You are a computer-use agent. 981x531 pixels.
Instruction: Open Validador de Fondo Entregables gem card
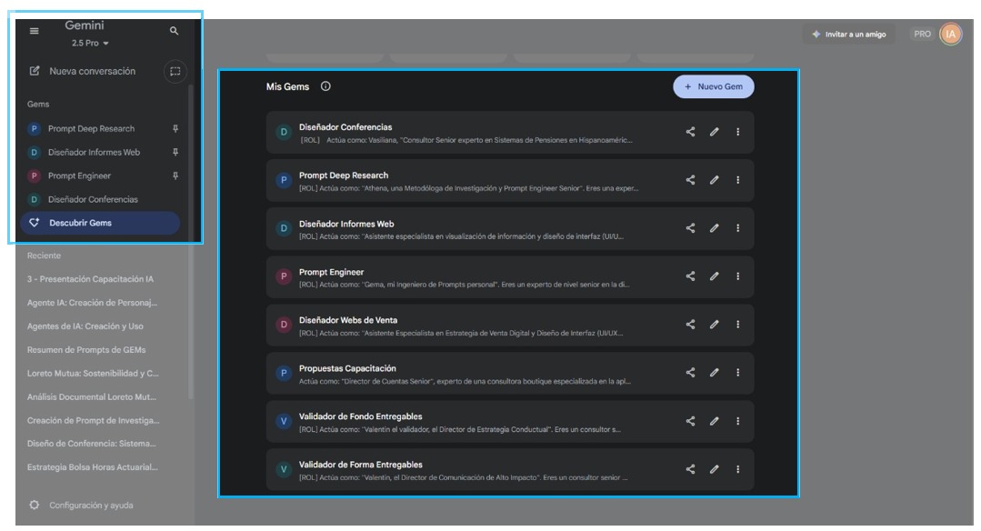tap(510, 422)
